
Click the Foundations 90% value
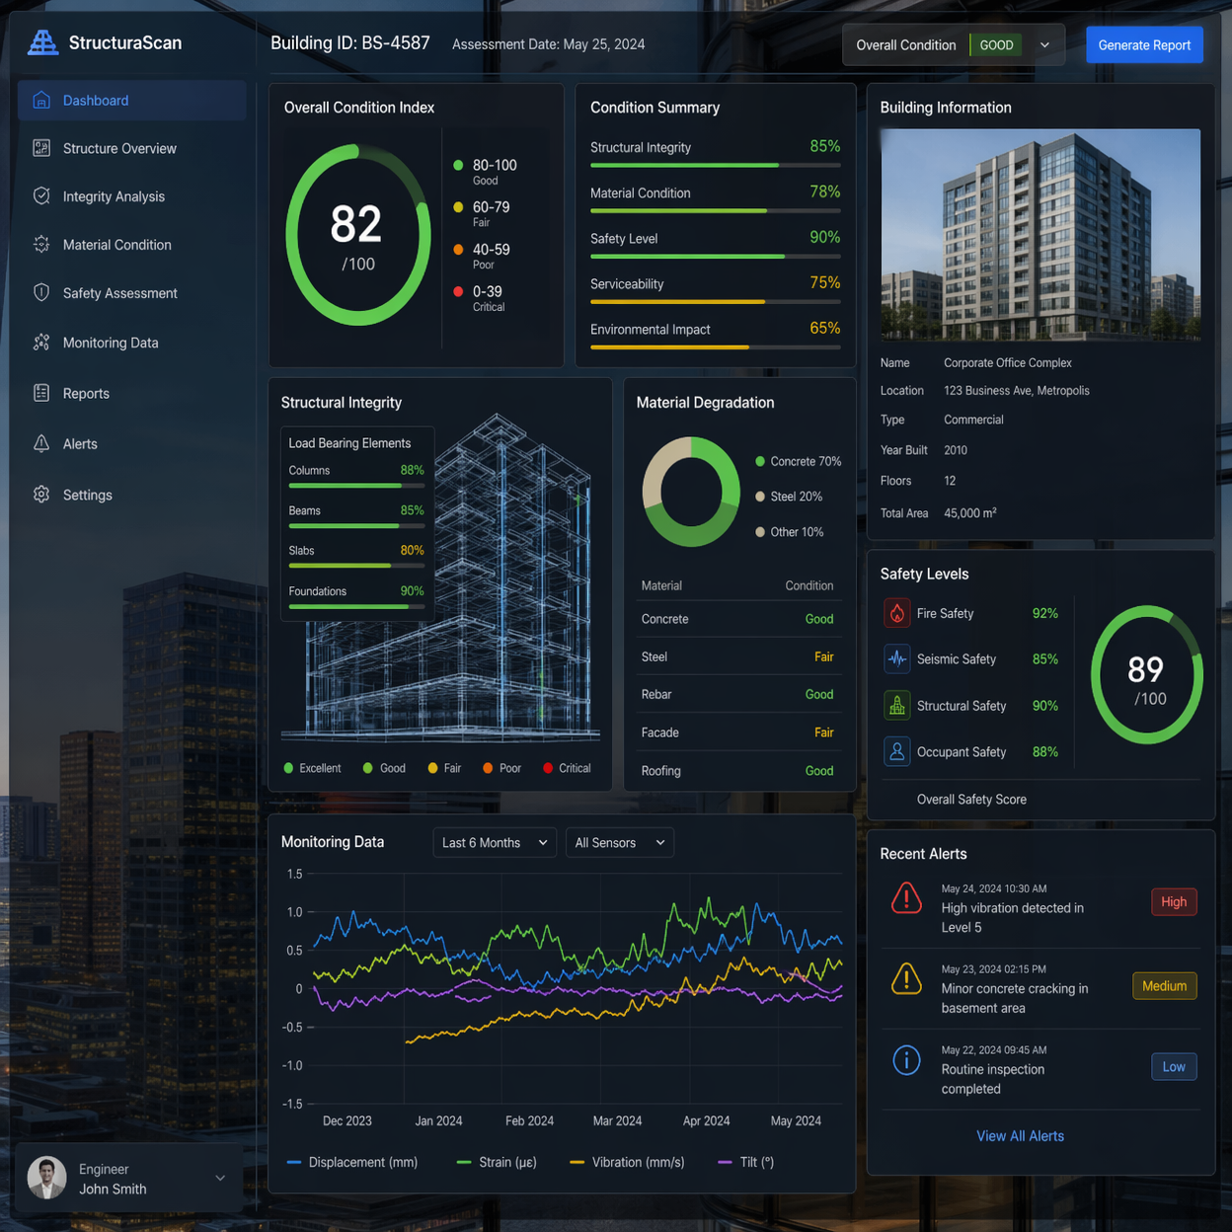[x=412, y=591]
